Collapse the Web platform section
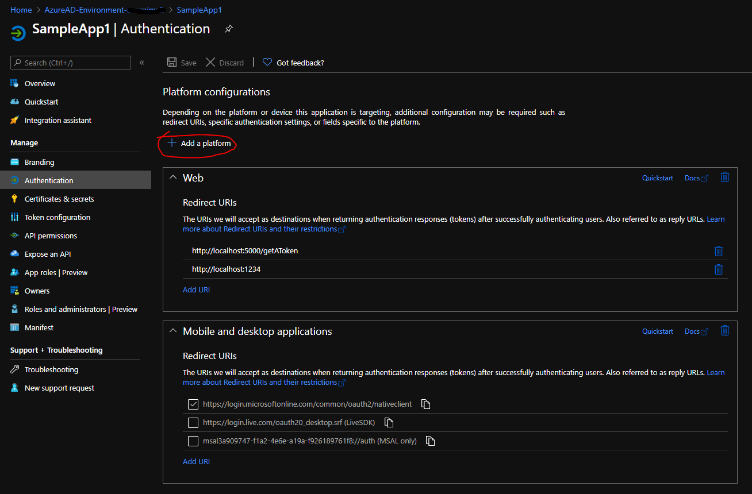The height and width of the screenshot is (494, 752). 172,178
